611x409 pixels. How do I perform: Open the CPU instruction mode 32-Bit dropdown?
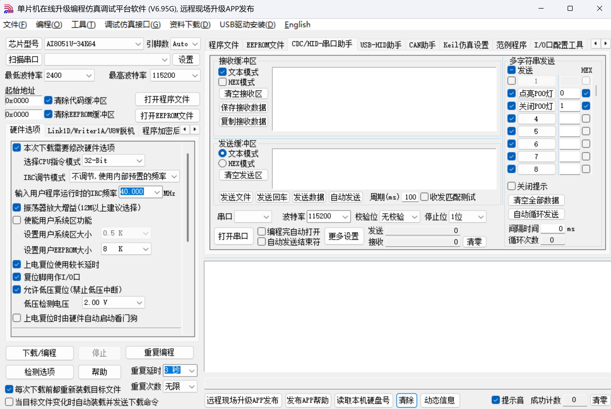(x=139, y=161)
